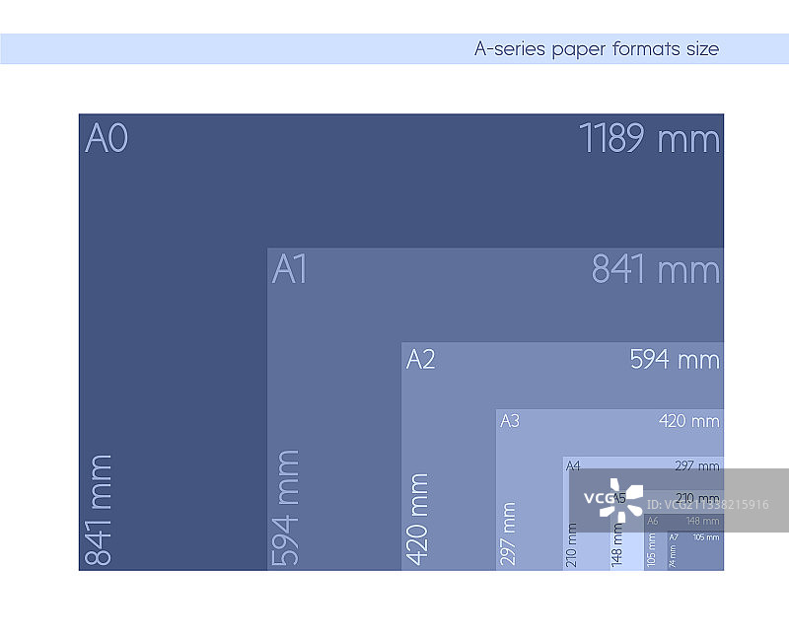The width and height of the screenshot is (789, 641).
Task: Click the vertical '841 mm' A0 height label
Action: click(x=99, y=509)
